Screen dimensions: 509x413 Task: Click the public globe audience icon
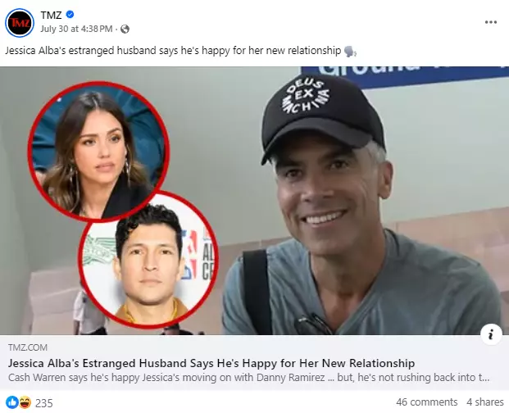coord(125,29)
